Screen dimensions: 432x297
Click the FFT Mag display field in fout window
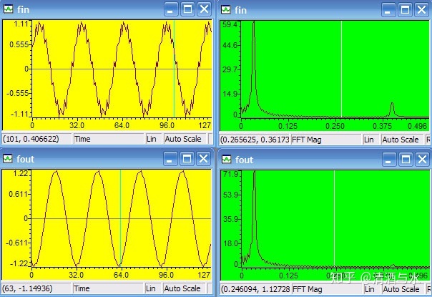(x=327, y=289)
